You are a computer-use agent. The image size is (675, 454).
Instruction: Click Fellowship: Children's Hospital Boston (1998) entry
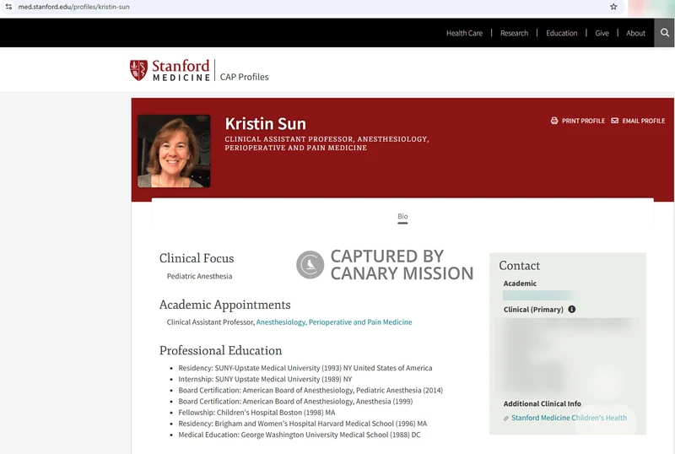[256, 412]
